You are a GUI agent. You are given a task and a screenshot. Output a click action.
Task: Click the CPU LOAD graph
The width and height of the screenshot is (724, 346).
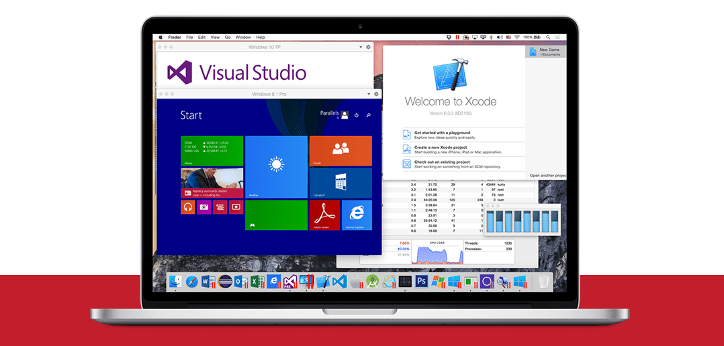(x=437, y=253)
